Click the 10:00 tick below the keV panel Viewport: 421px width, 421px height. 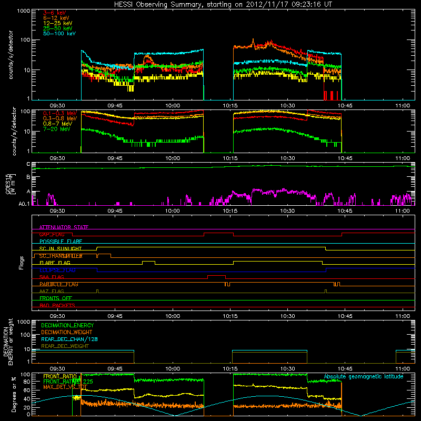click(173, 106)
